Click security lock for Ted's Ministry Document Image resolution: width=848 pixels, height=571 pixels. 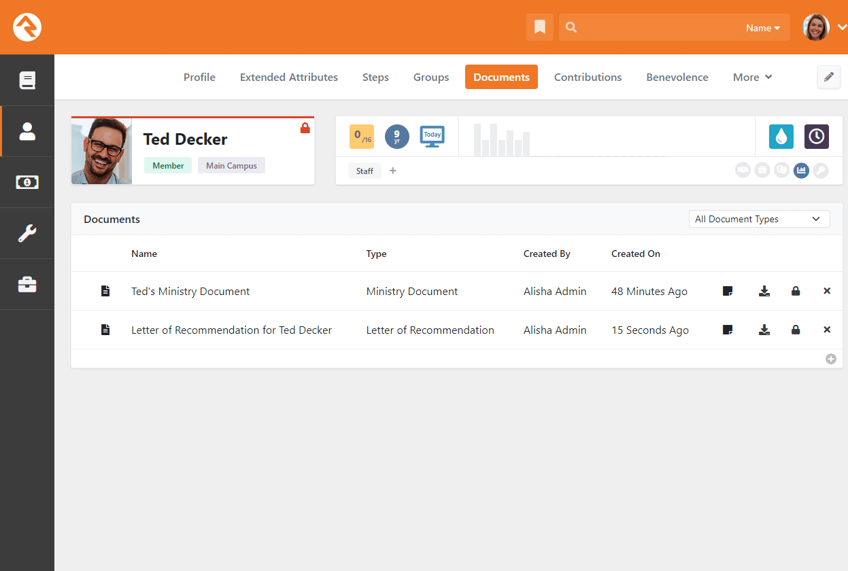[x=796, y=291]
